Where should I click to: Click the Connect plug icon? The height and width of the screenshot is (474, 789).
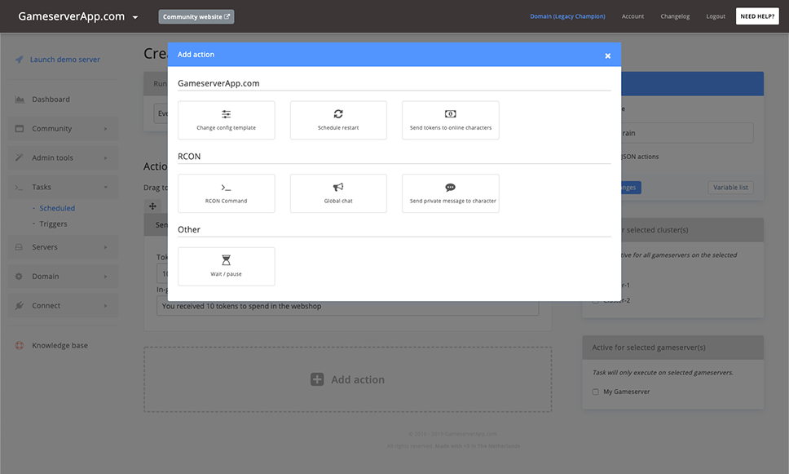coord(19,305)
